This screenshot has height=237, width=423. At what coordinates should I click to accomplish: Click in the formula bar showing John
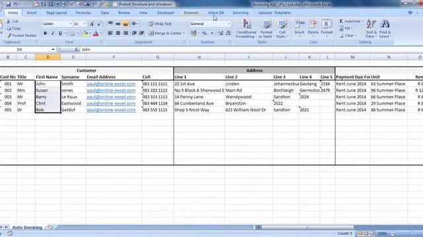[251, 49]
